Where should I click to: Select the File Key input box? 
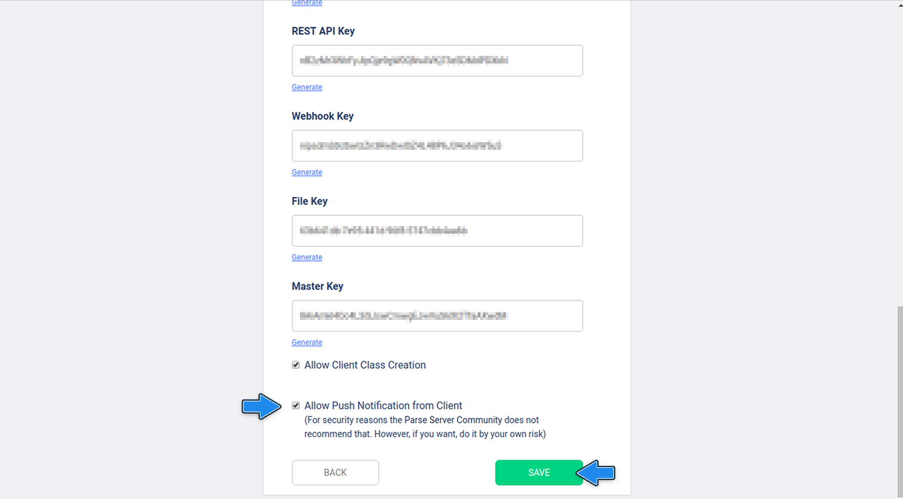pos(437,230)
